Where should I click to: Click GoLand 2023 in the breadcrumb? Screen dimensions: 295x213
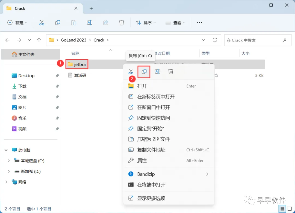click(73, 40)
